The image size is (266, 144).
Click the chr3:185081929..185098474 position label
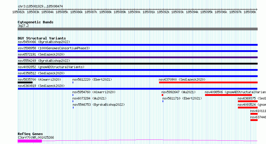point(40,6)
